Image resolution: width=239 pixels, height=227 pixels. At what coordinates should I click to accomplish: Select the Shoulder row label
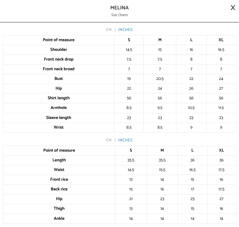[59, 50]
